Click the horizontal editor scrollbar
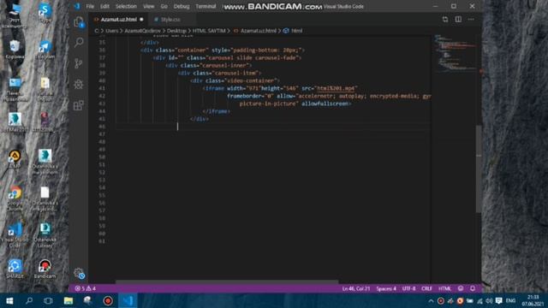Image resolution: width=548 pixels, height=308 pixels. (227, 281)
